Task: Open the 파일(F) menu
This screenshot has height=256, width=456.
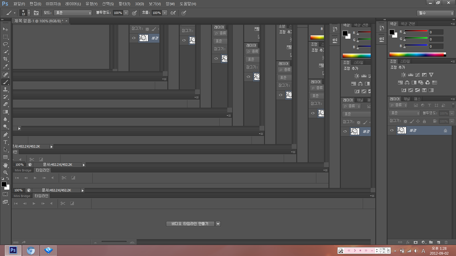Action: [x=19, y=4]
